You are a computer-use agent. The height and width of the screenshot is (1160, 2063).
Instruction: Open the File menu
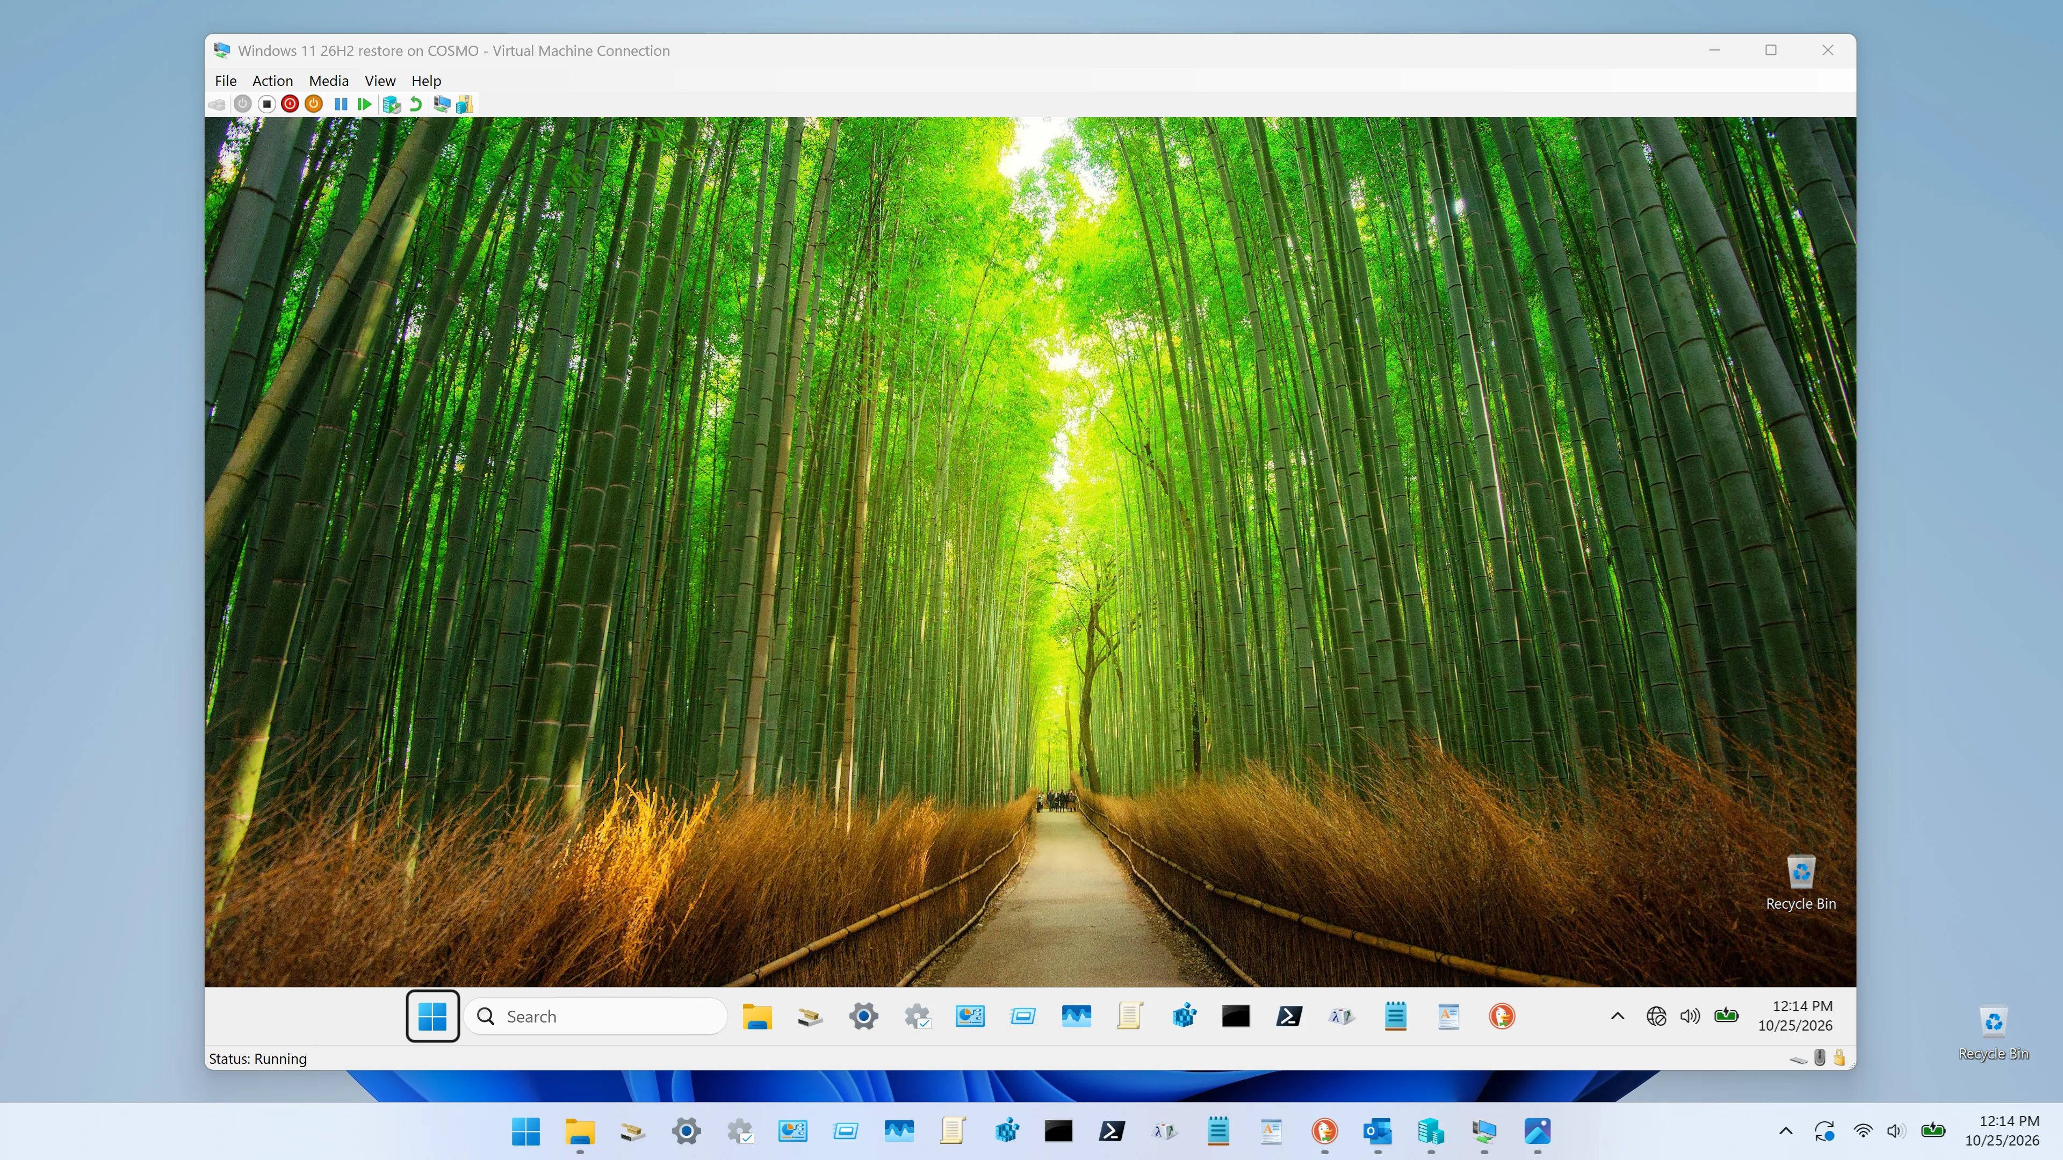point(226,81)
